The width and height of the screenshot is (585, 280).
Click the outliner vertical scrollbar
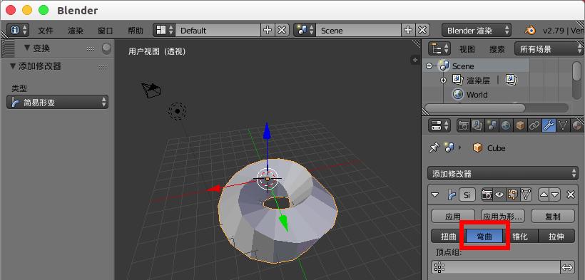(576, 71)
